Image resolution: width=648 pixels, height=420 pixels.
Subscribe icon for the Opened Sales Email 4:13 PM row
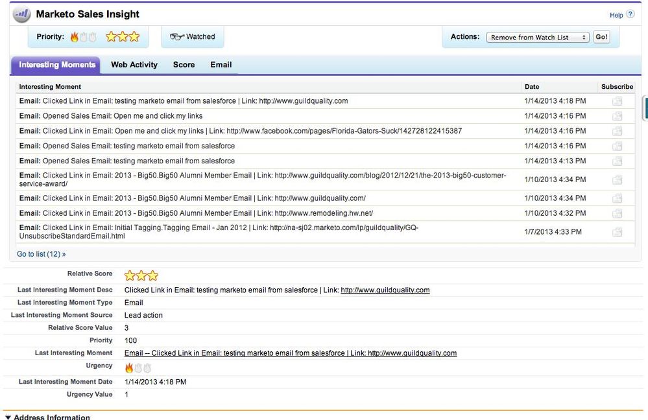tap(617, 161)
